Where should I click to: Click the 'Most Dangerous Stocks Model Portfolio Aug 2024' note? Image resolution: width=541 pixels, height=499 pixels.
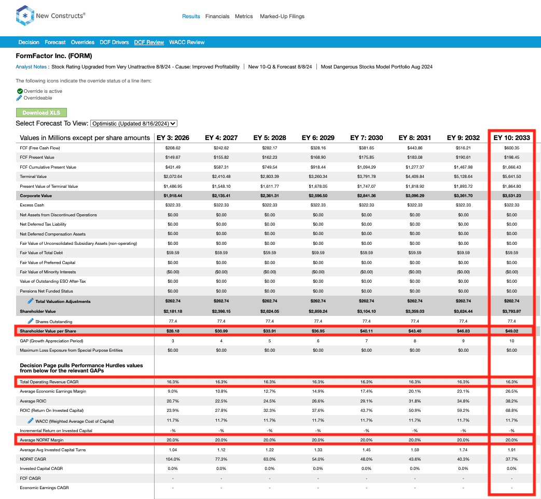(377, 67)
